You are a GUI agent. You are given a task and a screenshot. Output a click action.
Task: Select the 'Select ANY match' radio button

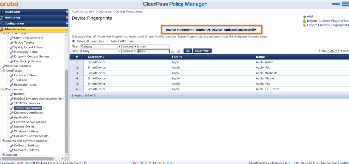pos(107,41)
